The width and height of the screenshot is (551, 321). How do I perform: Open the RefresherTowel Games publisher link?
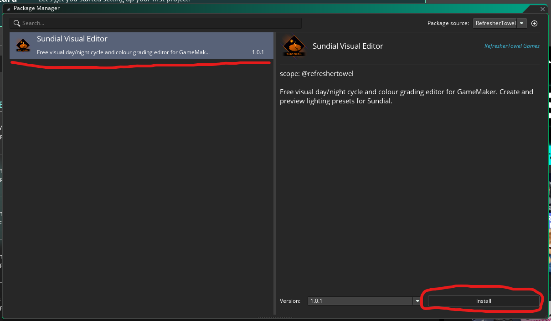[512, 46]
